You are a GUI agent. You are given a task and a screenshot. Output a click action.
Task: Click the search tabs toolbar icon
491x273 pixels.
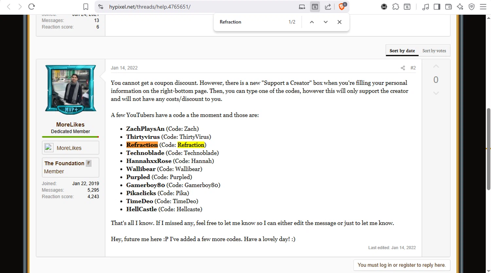[407, 7]
